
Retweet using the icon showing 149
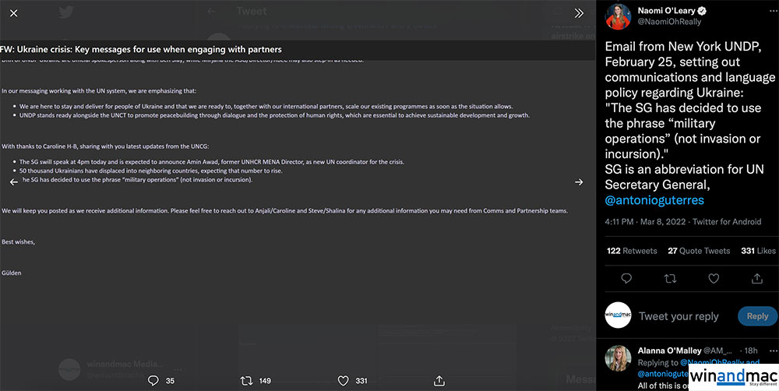pos(247,381)
